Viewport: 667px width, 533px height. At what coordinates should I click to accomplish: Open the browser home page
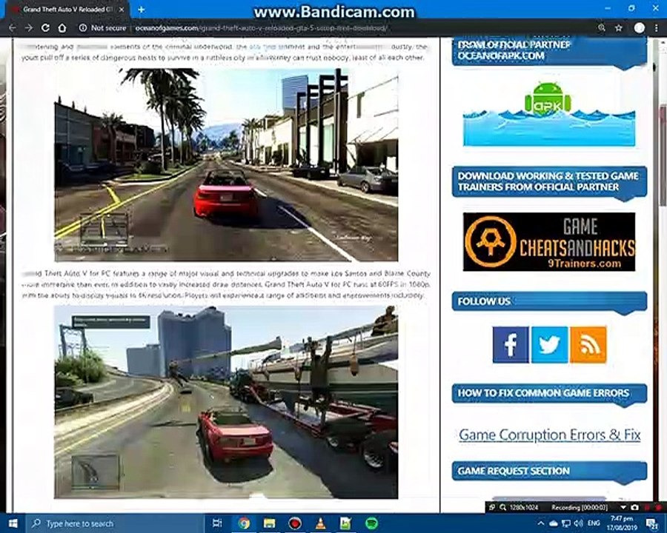click(62, 28)
